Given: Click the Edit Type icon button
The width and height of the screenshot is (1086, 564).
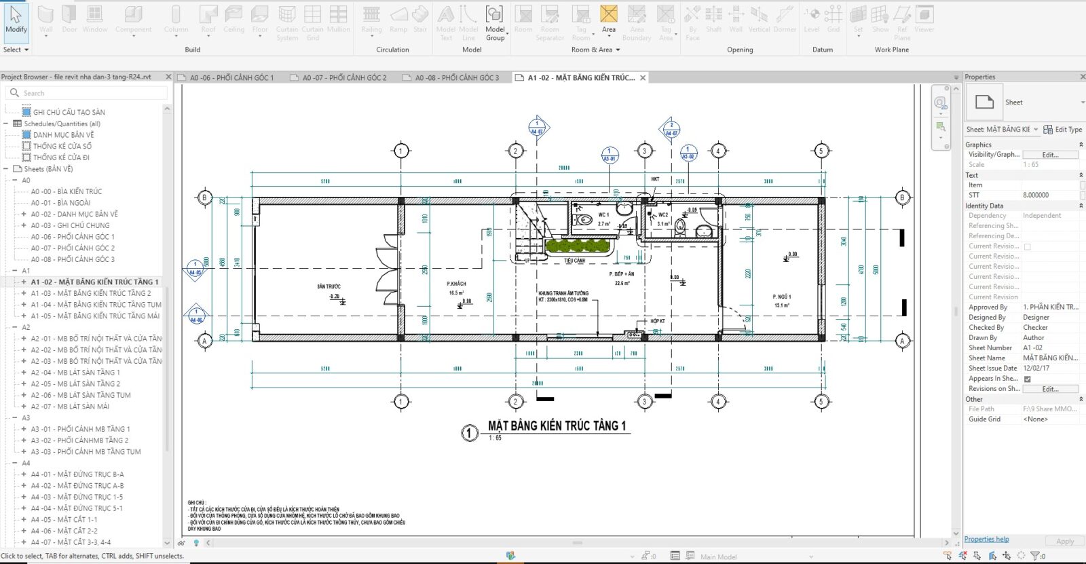Looking at the screenshot, I should pos(1063,130).
